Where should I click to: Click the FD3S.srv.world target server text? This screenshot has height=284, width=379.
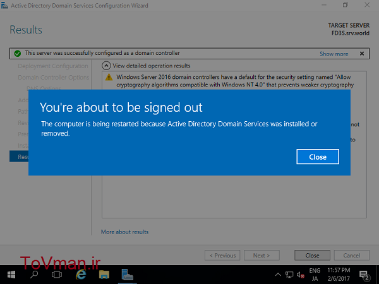(x=350, y=33)
